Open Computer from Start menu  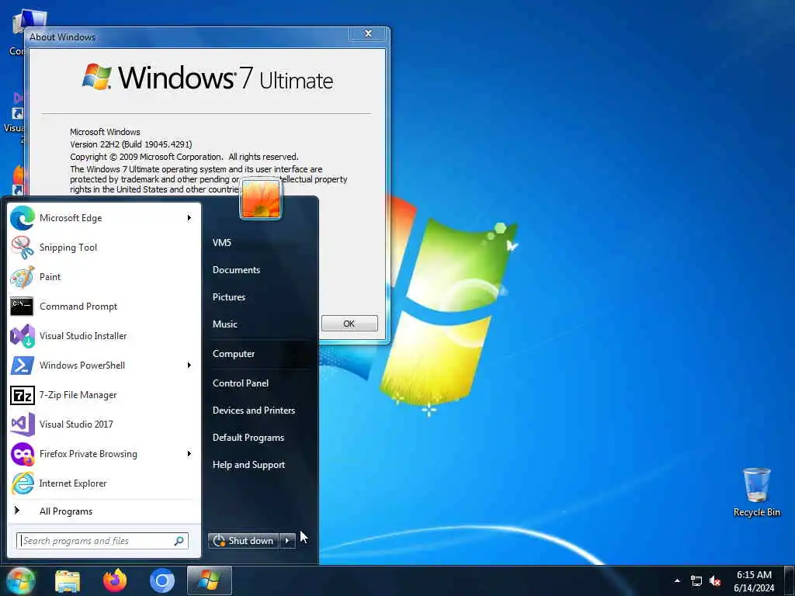click(234, 354)
